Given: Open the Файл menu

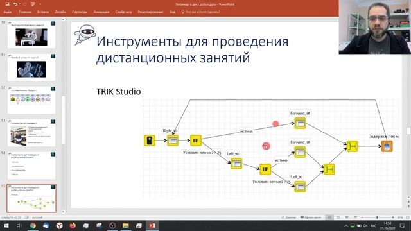Looking at the screenshot, I should click(x=8, y=12).
